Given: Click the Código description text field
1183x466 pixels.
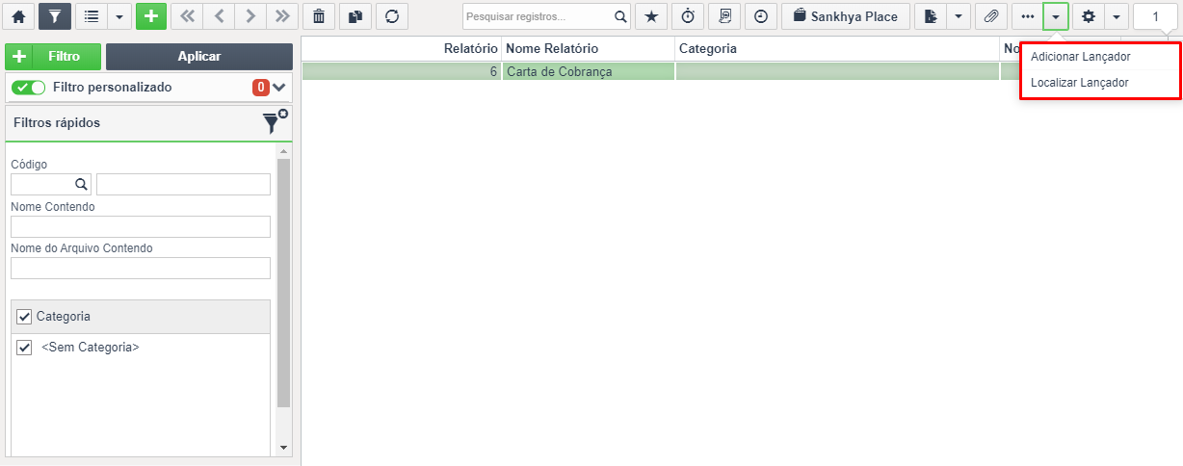Looking at the screenshot, I should [183, 184].
